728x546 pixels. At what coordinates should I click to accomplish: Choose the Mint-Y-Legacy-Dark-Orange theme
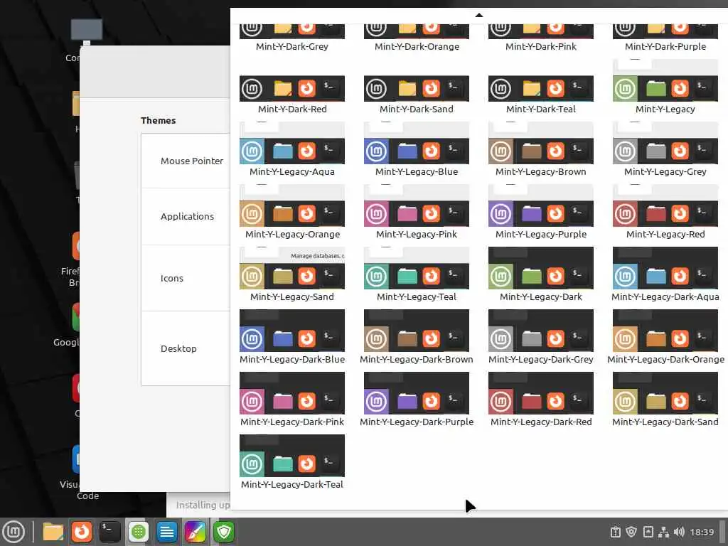(665, 338)
